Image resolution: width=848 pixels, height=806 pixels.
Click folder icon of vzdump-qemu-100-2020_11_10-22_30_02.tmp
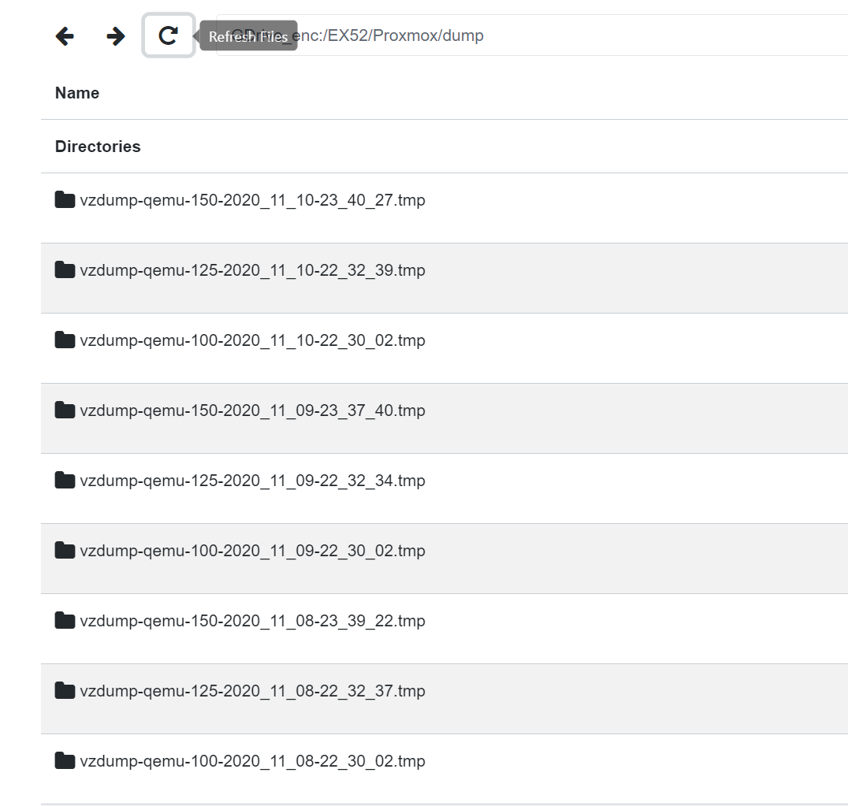pyautogui.click(x=65, y=340)
